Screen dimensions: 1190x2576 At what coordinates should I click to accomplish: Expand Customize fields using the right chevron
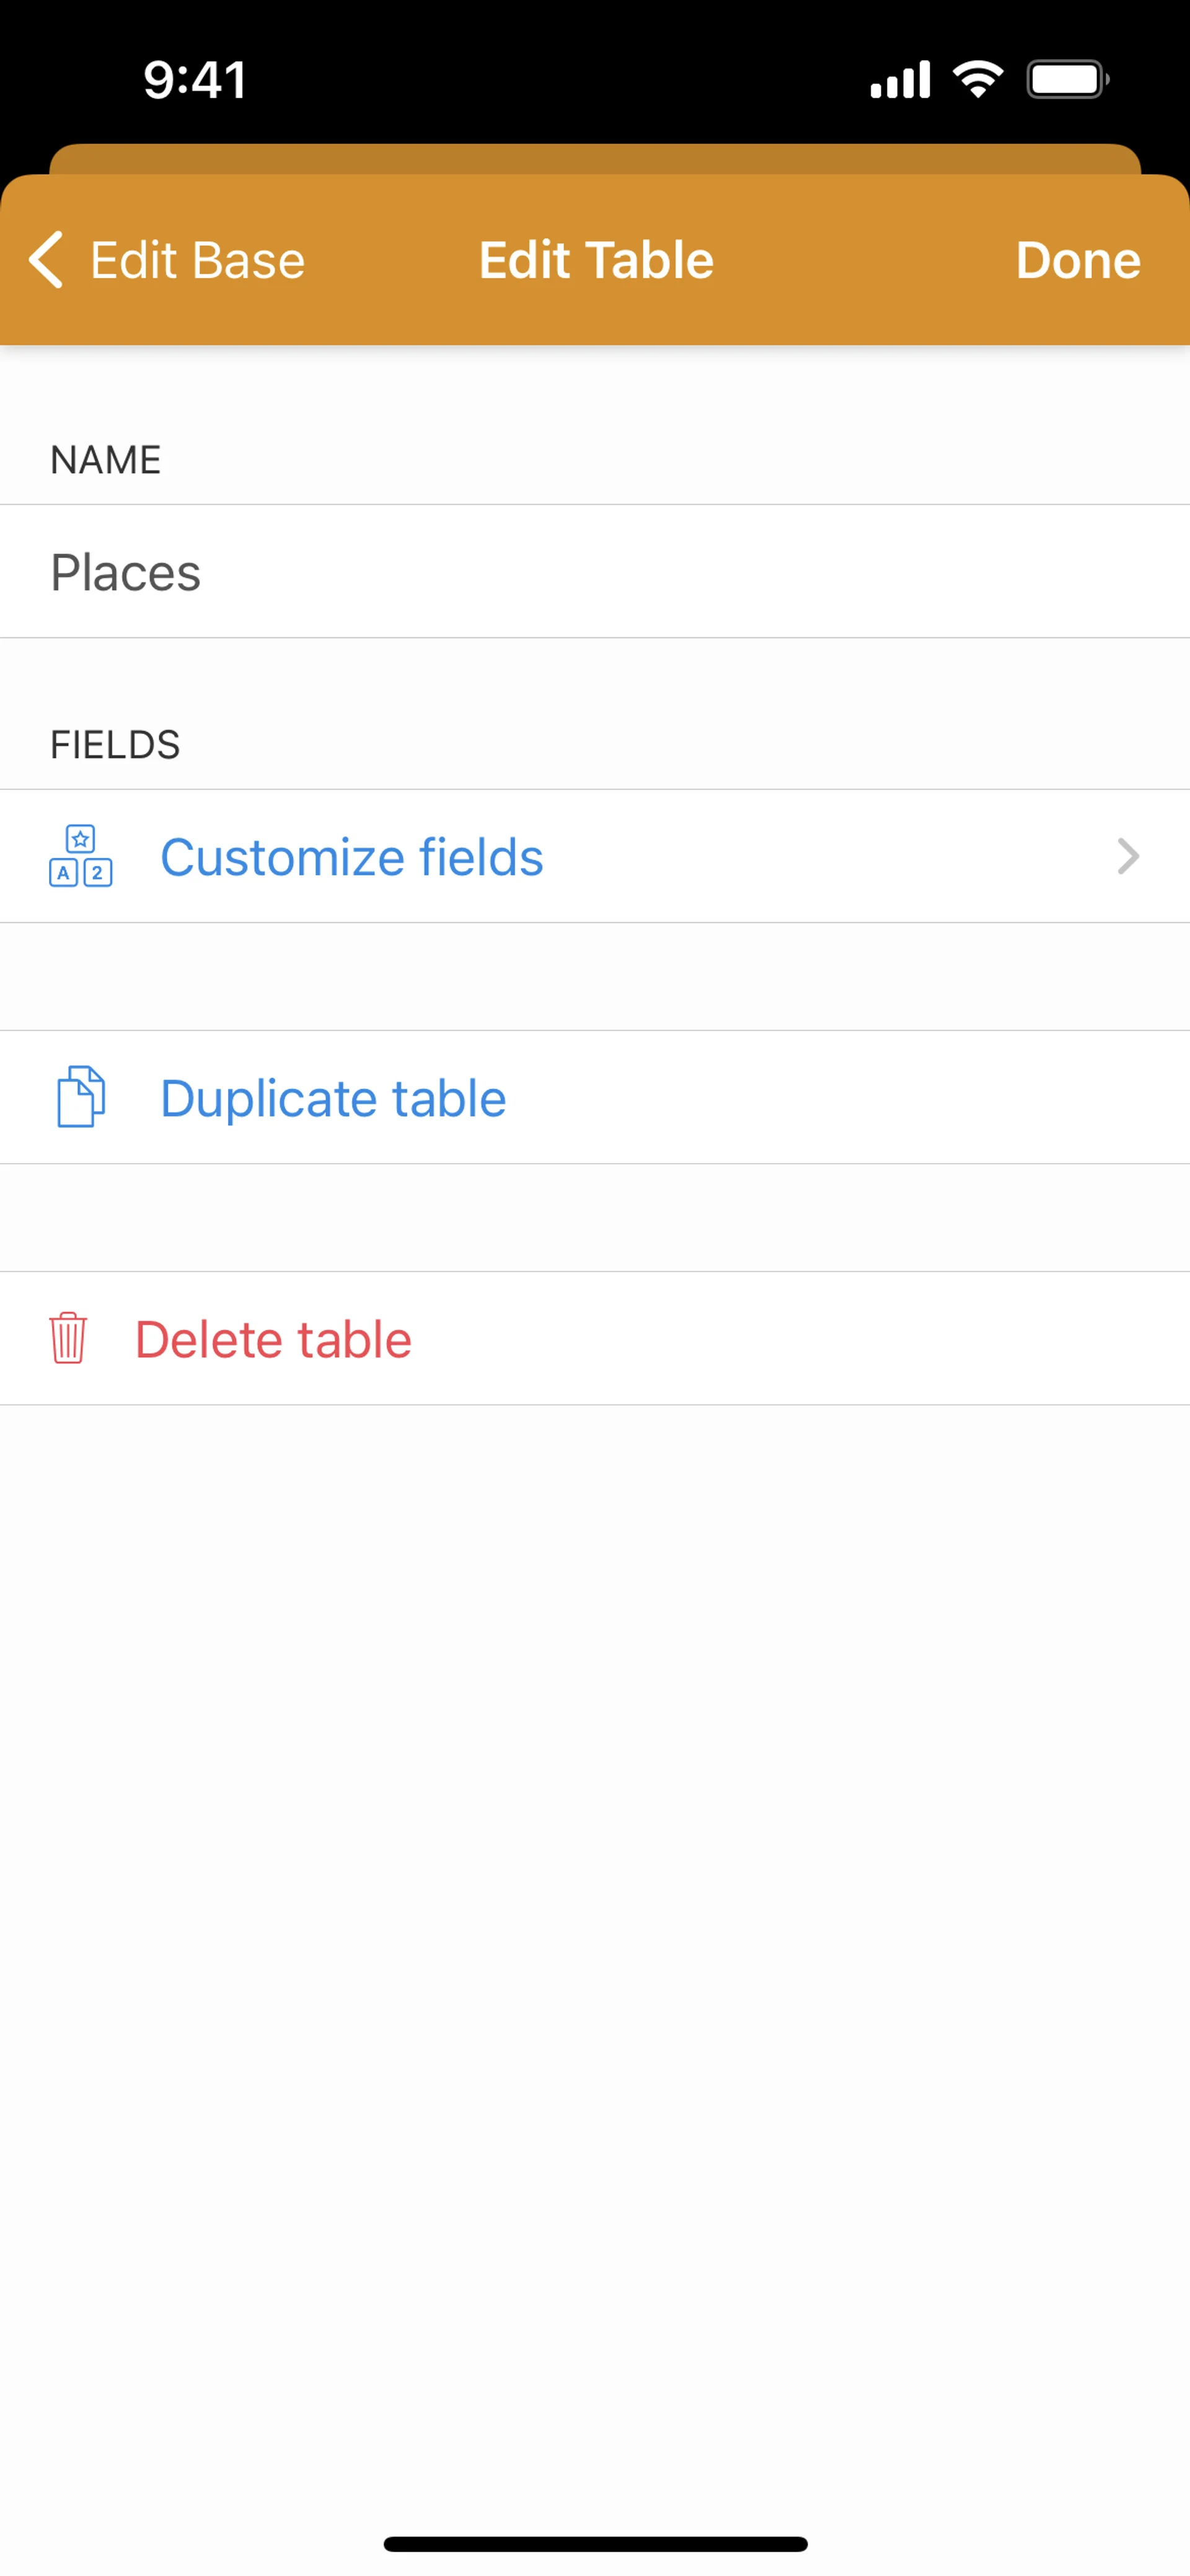pyautogui.click(x=1128, y=857)
